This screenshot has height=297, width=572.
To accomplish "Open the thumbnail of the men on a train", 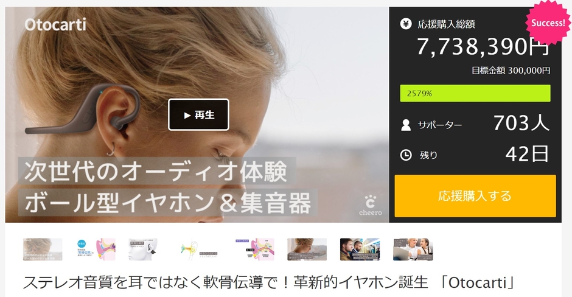I will tap(360, 249).
